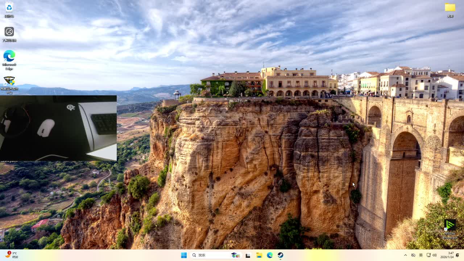Expand the hidden system tray icons
Image resolution: width=464 pixels, height=261 pixels.
click(405, 255)
